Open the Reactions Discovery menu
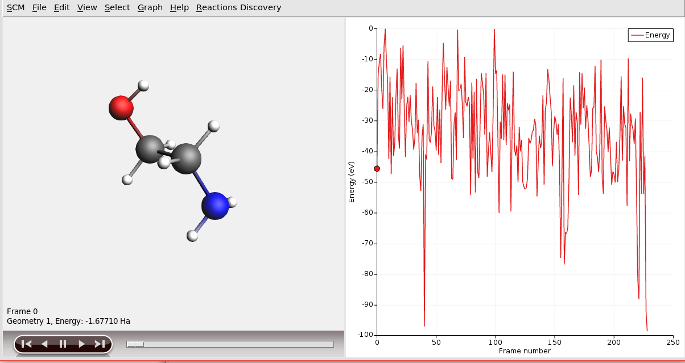 (x=238, y=7)
